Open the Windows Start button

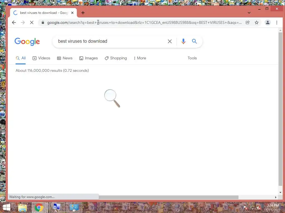tap(7, 207)
